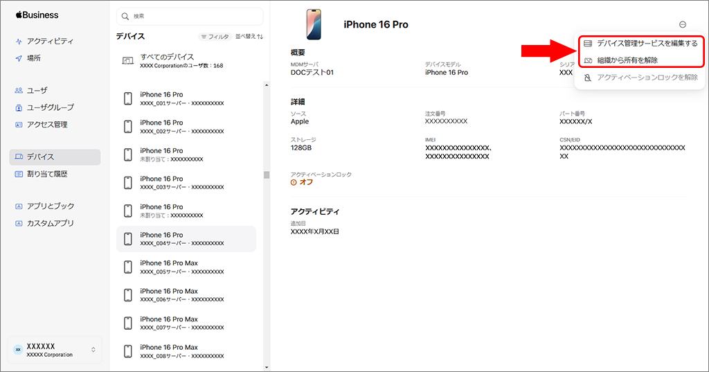Click the 割り当て履歴 list icon
Screen dimensions: 709x372
click(19, 174)
